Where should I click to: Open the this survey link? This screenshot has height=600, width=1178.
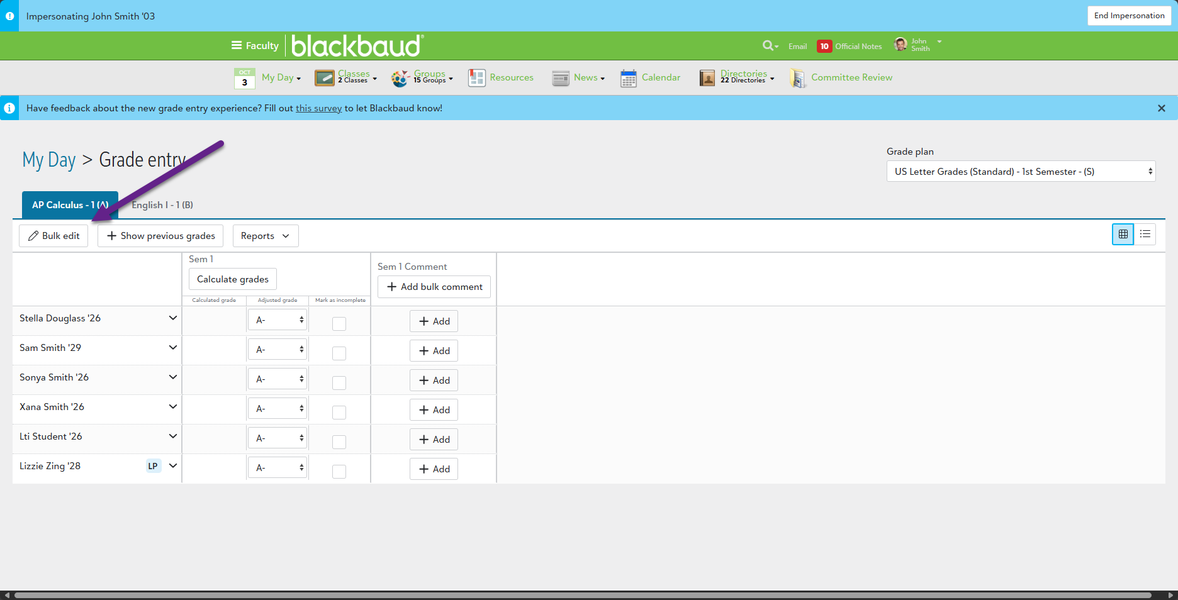pyautogui.click(x=319, y=108)
